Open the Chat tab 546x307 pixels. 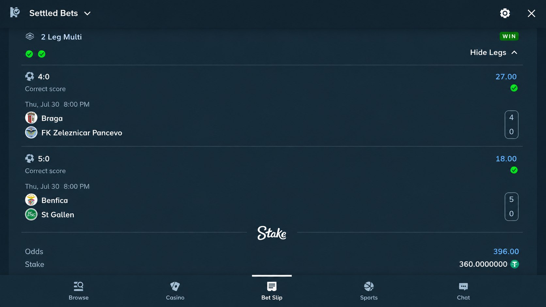coord(463,291)
